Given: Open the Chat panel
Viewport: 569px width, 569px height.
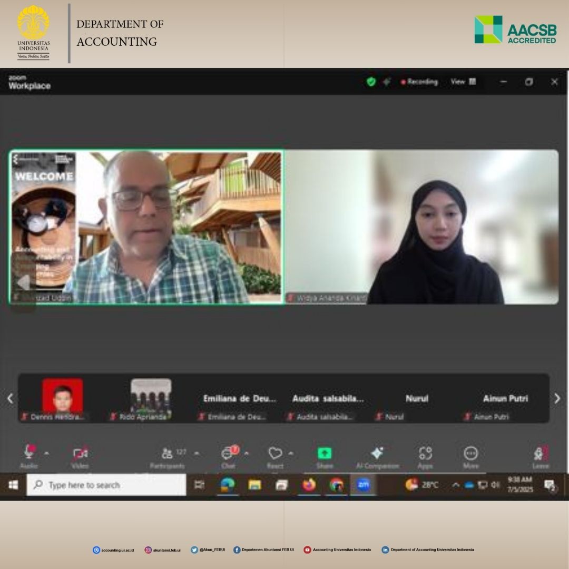Looking at the screenshot, I should (x=229, y=453).
